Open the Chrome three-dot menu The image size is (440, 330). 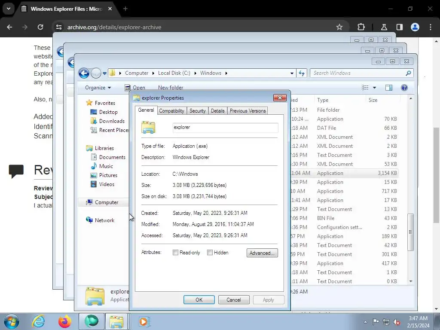(x=431, y=27)
